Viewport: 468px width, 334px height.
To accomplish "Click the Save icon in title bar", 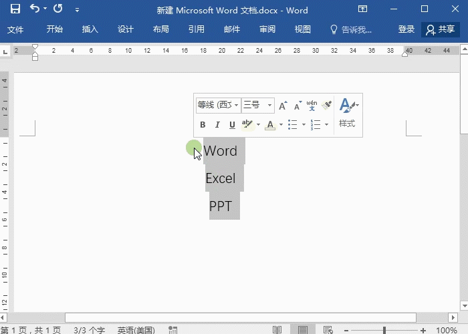I will tap(15, 9).
